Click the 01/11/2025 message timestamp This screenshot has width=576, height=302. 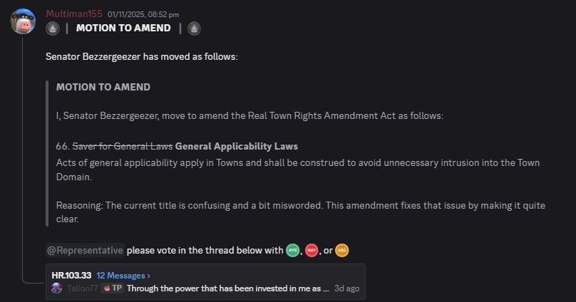(143, 14)
